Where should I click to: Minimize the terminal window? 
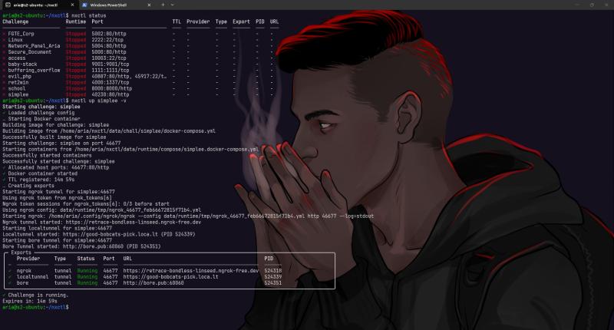pyautogui.click(x=577, y=5)
